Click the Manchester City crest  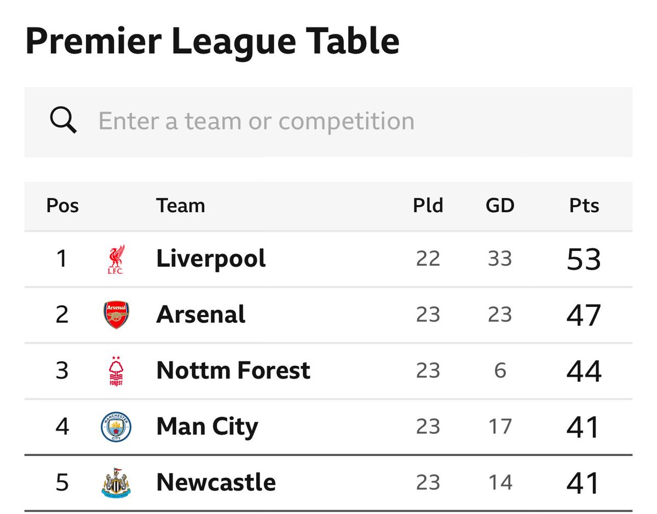click(x=116, y=427)
